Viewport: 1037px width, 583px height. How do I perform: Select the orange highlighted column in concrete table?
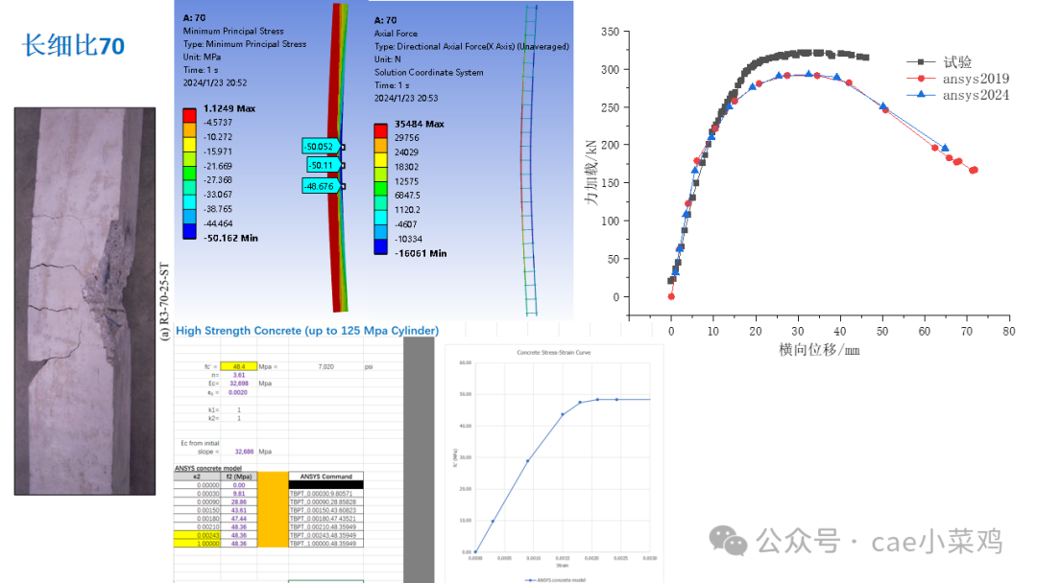click(273, 508)
